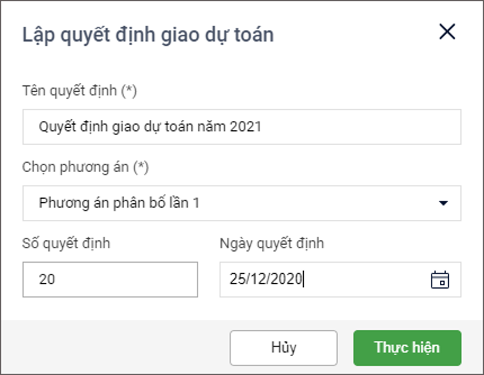Screen dimensions: 484x375
Task: Click the Tên quyết định input field
Action: pyautogui.click(x=241, y=126)
